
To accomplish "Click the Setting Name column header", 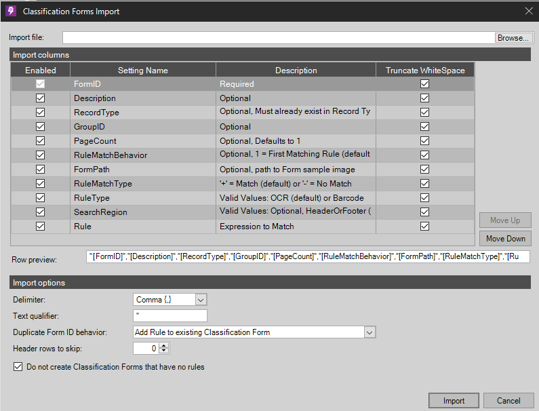I will pos(143,70).
